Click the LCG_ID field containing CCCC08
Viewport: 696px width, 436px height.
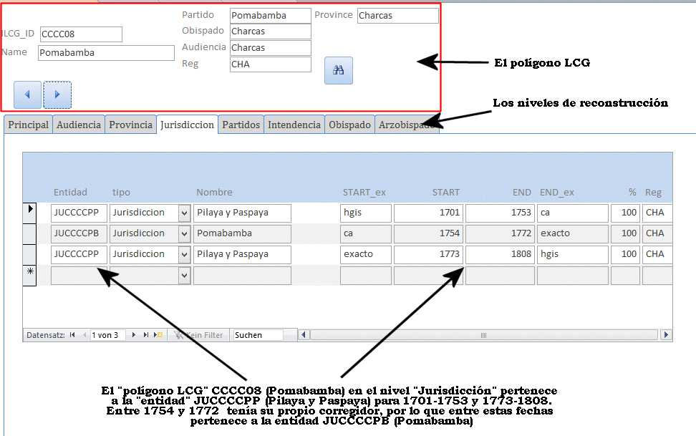point(80,34)
